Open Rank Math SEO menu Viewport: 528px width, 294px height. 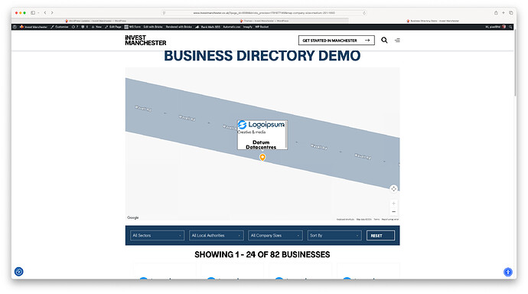tap(207, 27)
